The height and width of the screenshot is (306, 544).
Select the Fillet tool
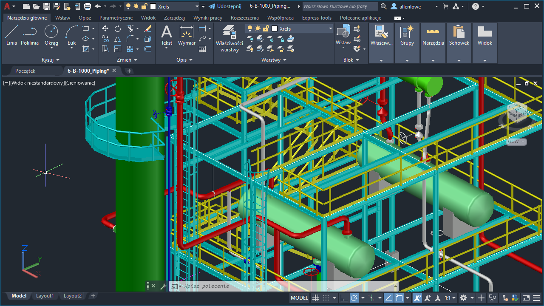(130, 39)
